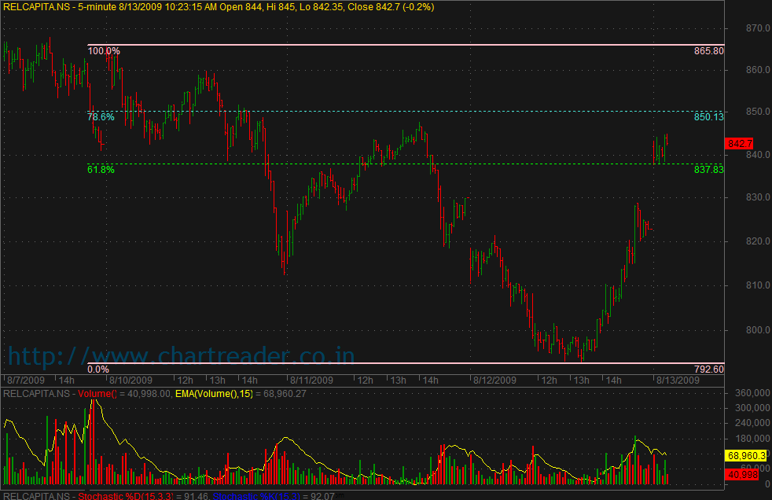Click the red 40,998 volume value tag
The image size is (772, 500).
[x=741, y=474]
